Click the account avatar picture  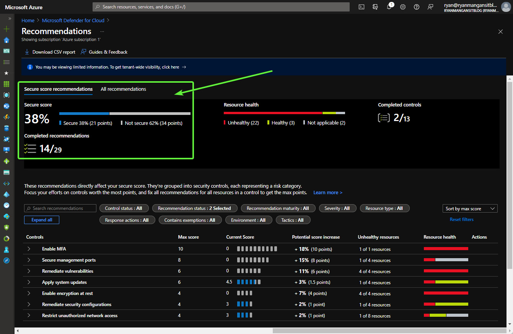(506, 7)
